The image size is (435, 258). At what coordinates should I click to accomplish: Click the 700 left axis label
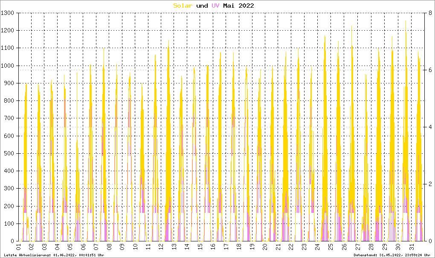9,118
